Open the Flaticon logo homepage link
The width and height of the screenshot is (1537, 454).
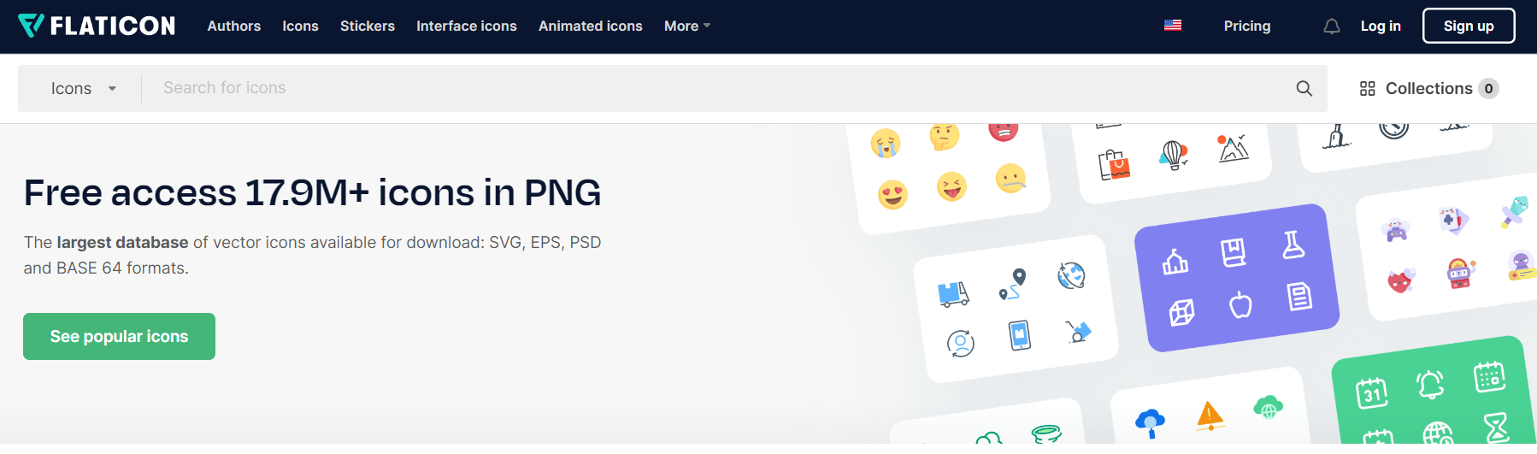click(97, 26)
